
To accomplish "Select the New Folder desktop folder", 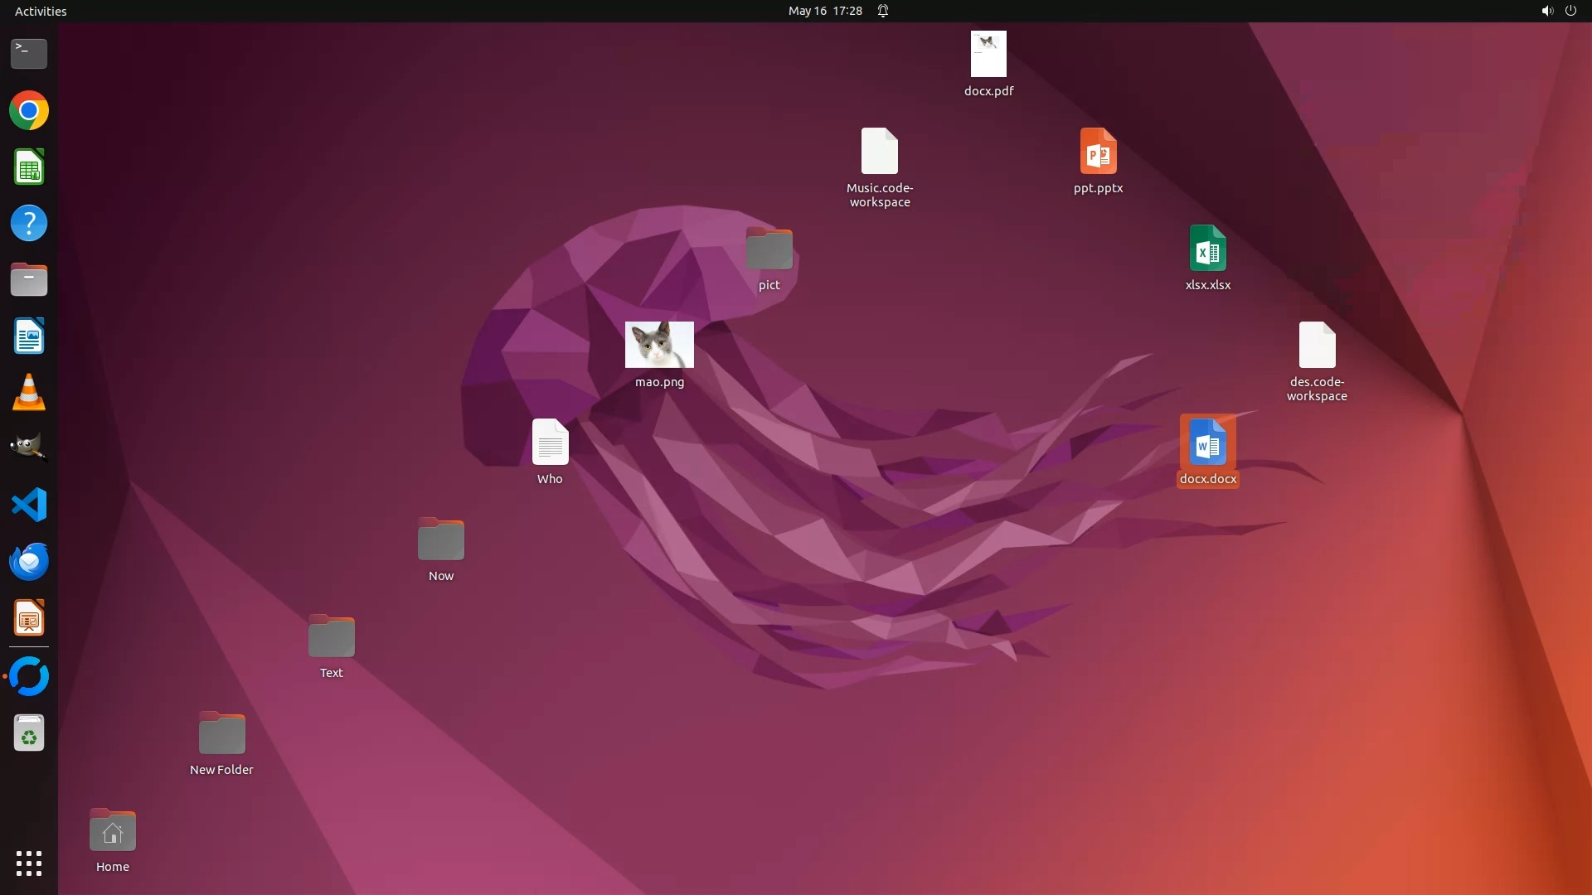I will coord(221,733).
